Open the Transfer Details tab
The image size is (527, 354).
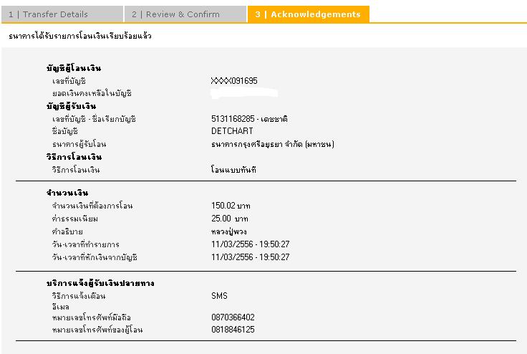(49, 14)
